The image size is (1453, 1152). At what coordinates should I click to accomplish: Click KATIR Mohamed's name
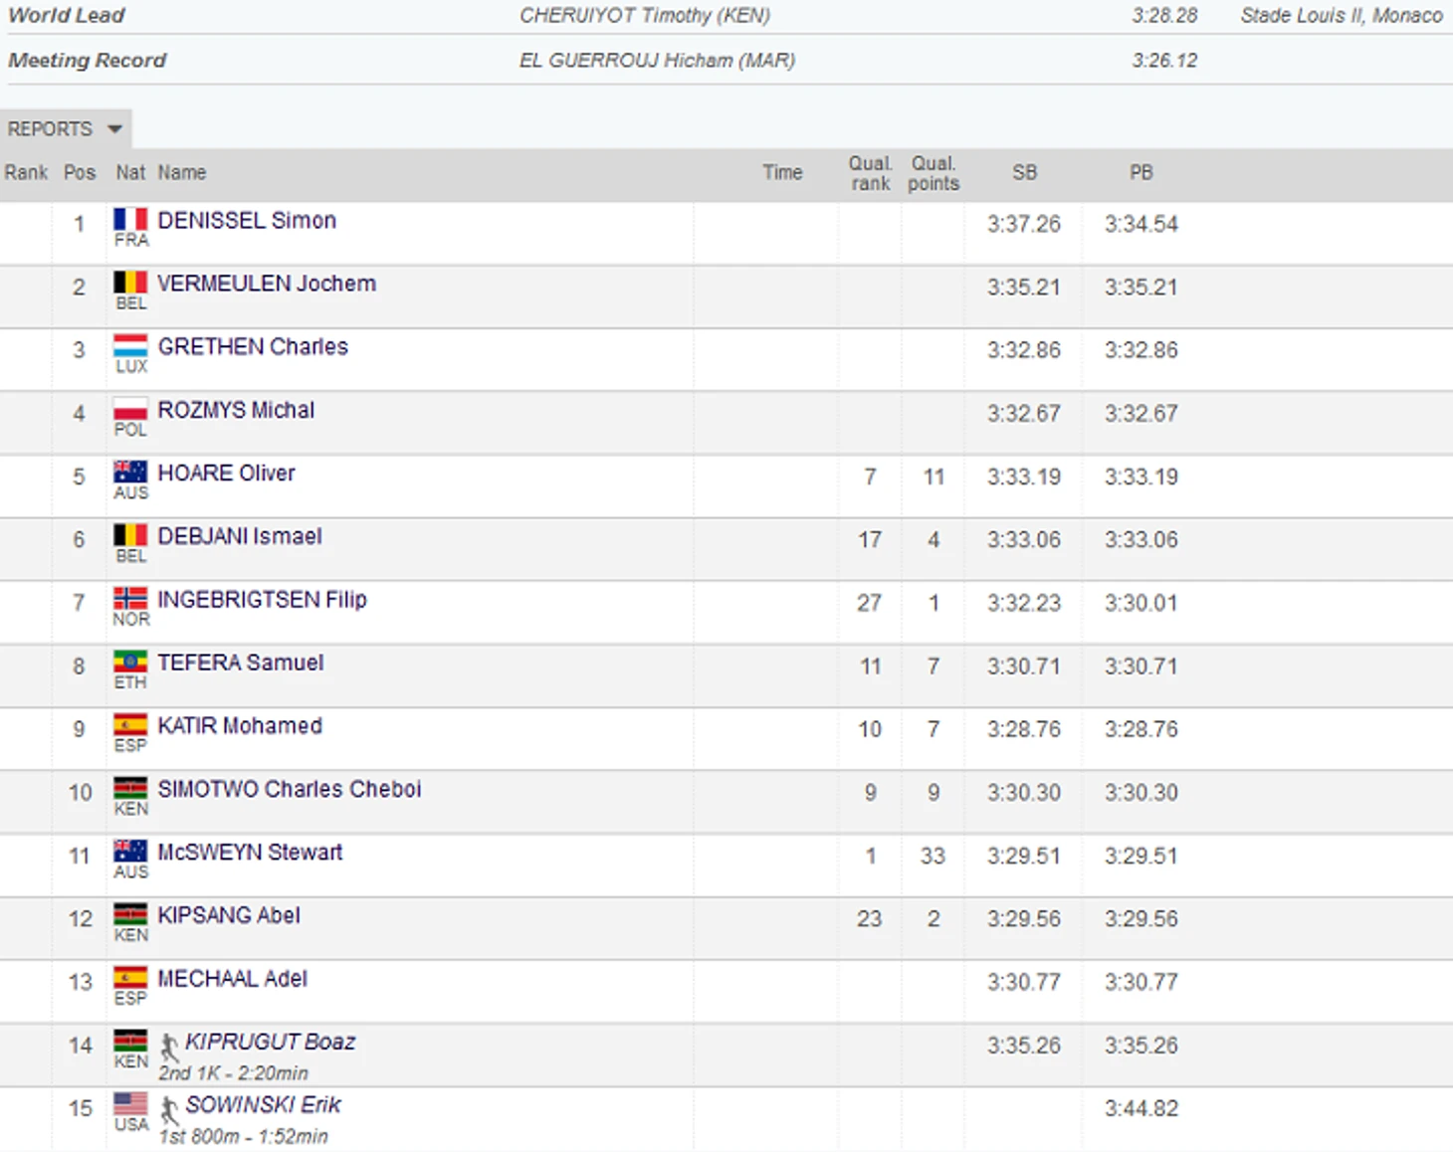pyautogui.click(x=240, y=726)
